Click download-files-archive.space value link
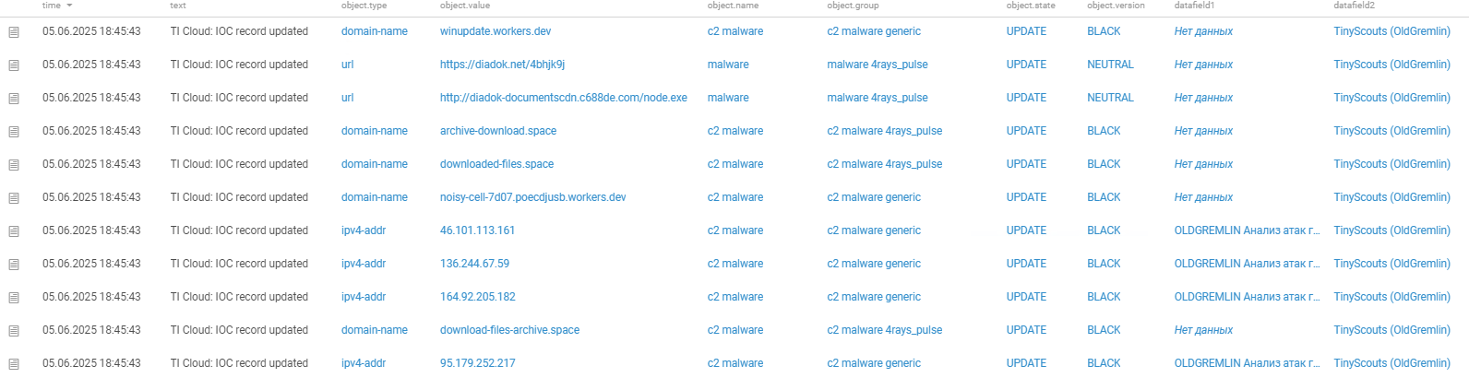1469x378 pixels. pos(509,330)
